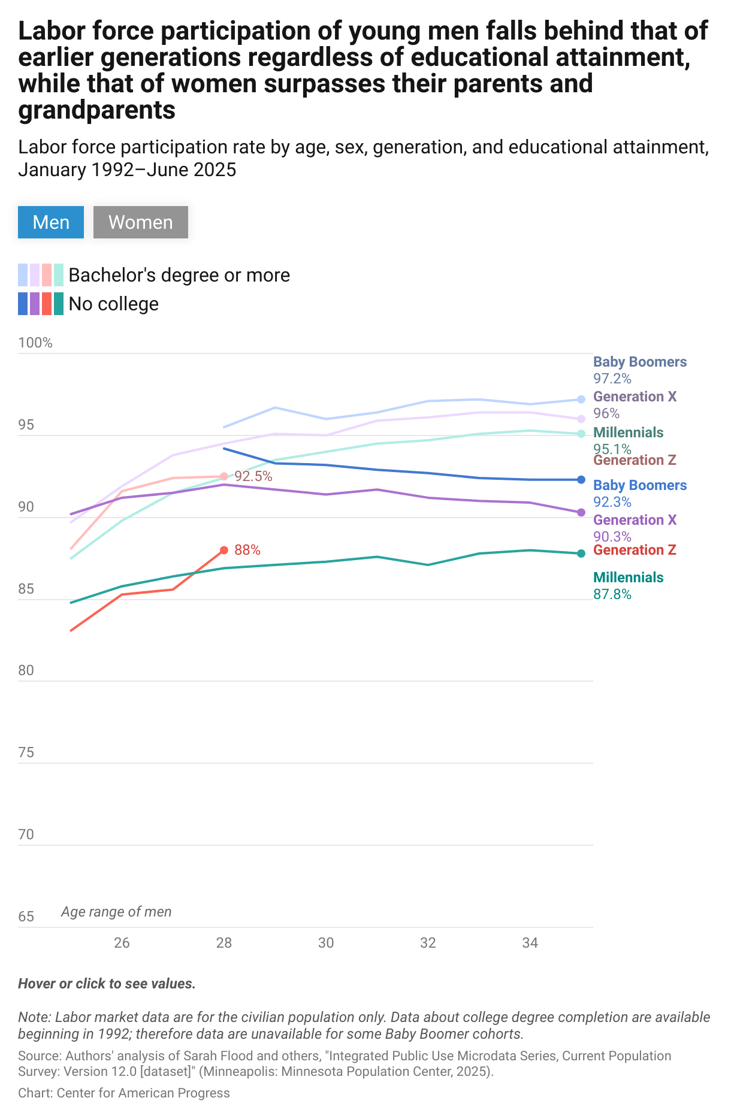Screen dimensions: 731x1119
Task: Toggle the Bachelor's degree or more legend entry
Action: 179,275
